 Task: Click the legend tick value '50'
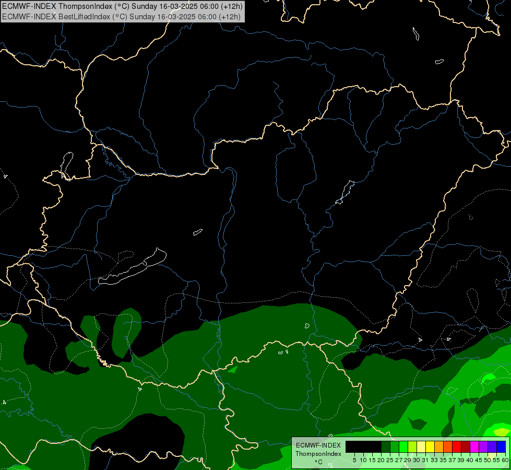[488, 460]
